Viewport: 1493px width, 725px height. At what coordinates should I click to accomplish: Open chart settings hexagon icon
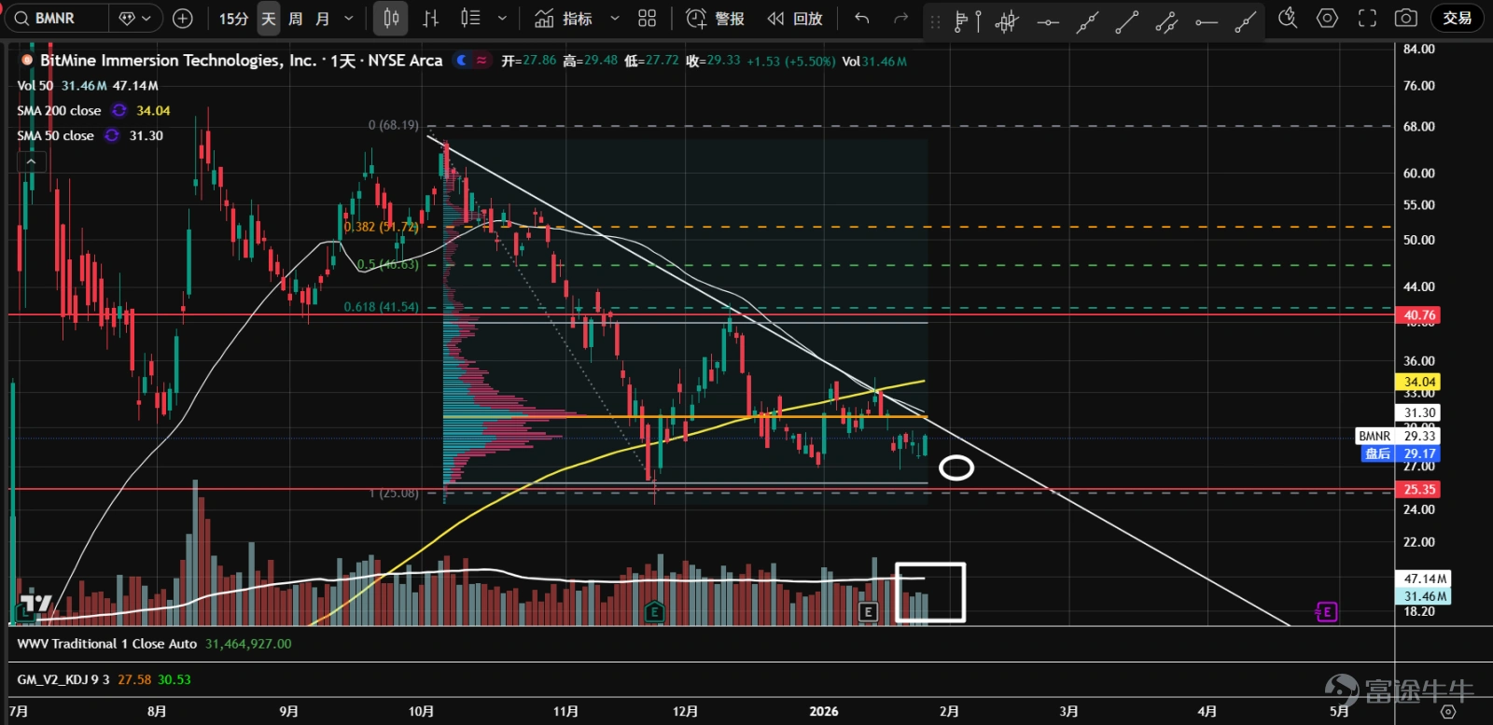click(x=1327, y=18)
